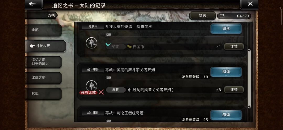Select the 斗技大赛 category tab
Image resolution: width=283 pixels, height=130 pixels.
point(46,46)
